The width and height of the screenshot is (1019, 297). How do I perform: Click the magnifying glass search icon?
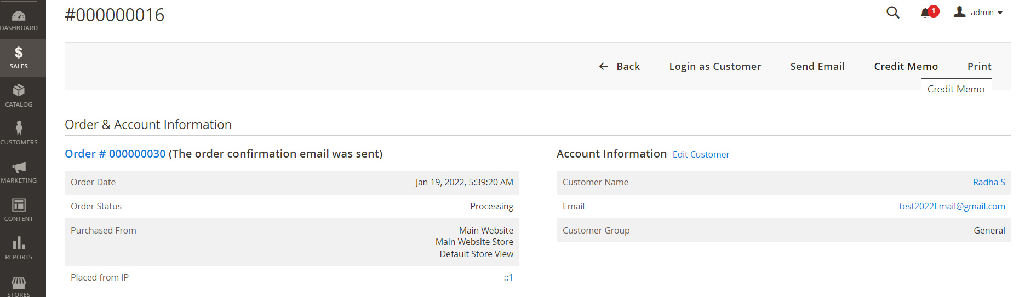coord(892,13)
